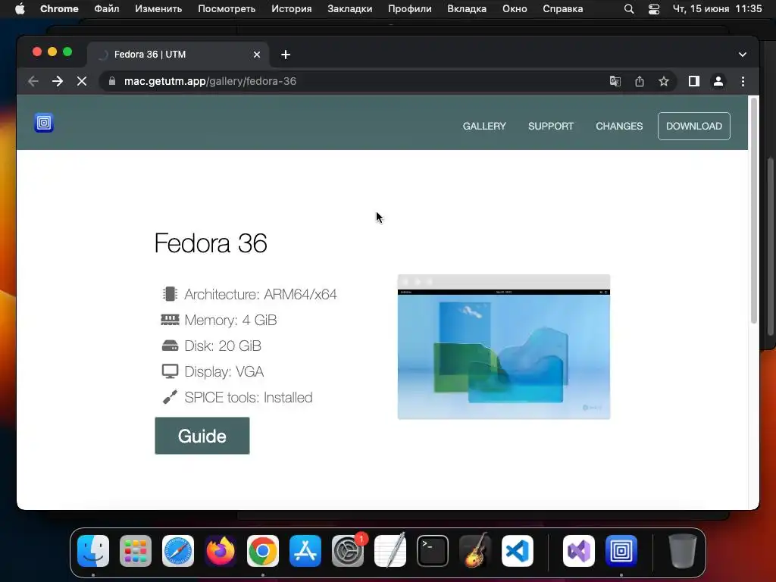Toggle the Chrome side panel icon
The width and height of the screenshot is (776, 582).
coord(694,81)
